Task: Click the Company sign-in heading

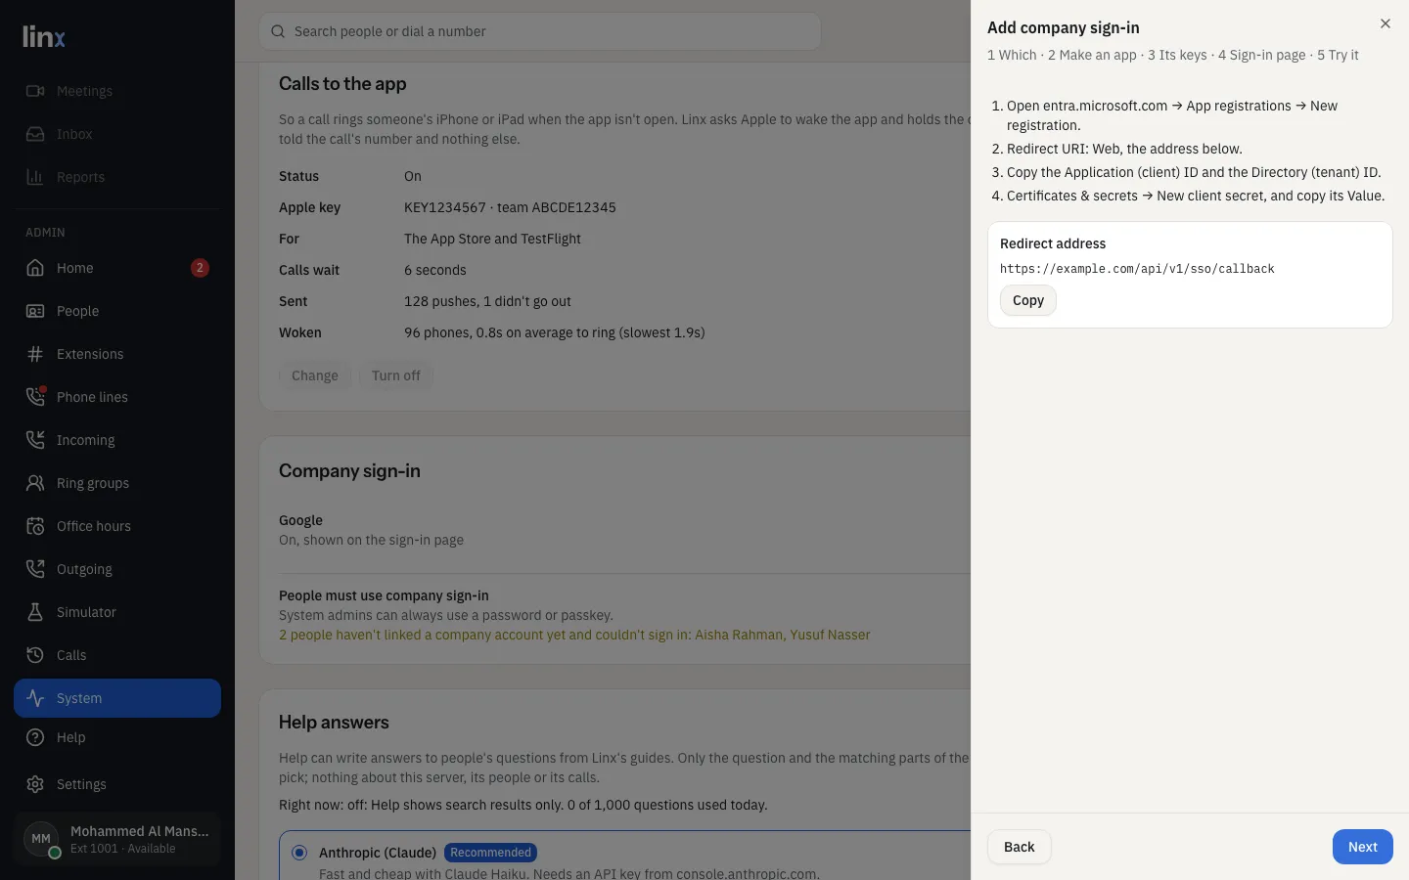Action: coord(349,470)
